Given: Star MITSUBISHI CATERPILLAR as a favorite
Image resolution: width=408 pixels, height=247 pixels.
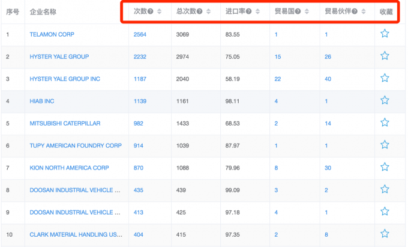Looking at the screenshot, I should click(x=385, y=123).
